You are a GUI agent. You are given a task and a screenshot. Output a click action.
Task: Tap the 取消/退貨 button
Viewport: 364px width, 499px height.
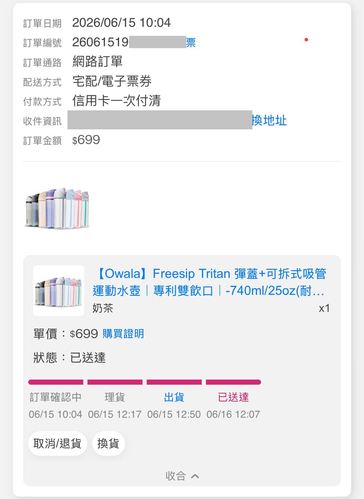point(57,444)
